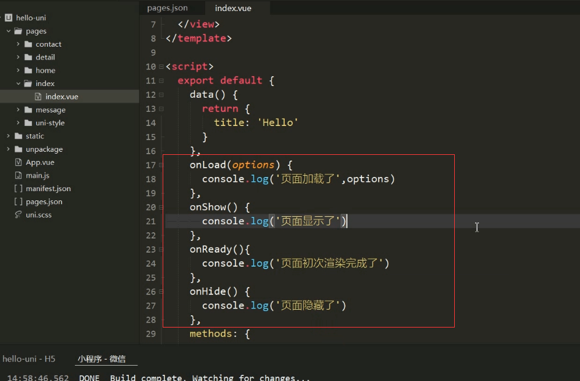Click the '页面初次渲染完成了' string
580x381 pixels.
pyautogui.click(x=329, y=263)
